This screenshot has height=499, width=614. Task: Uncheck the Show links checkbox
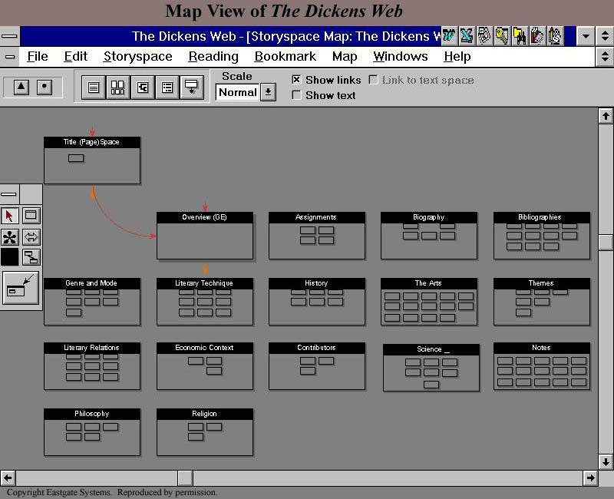(296, 80)
